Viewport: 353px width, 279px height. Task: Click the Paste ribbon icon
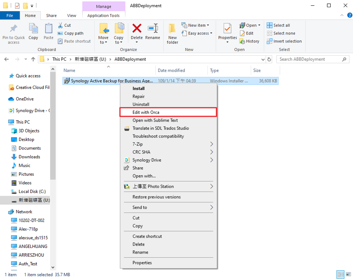49,28
